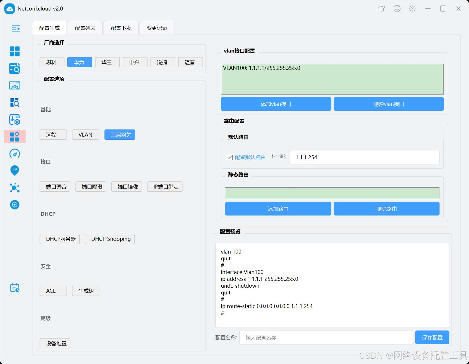Select vendor 迈普
Viewport: 469px width, 364px height.
[x=190, y=62]
